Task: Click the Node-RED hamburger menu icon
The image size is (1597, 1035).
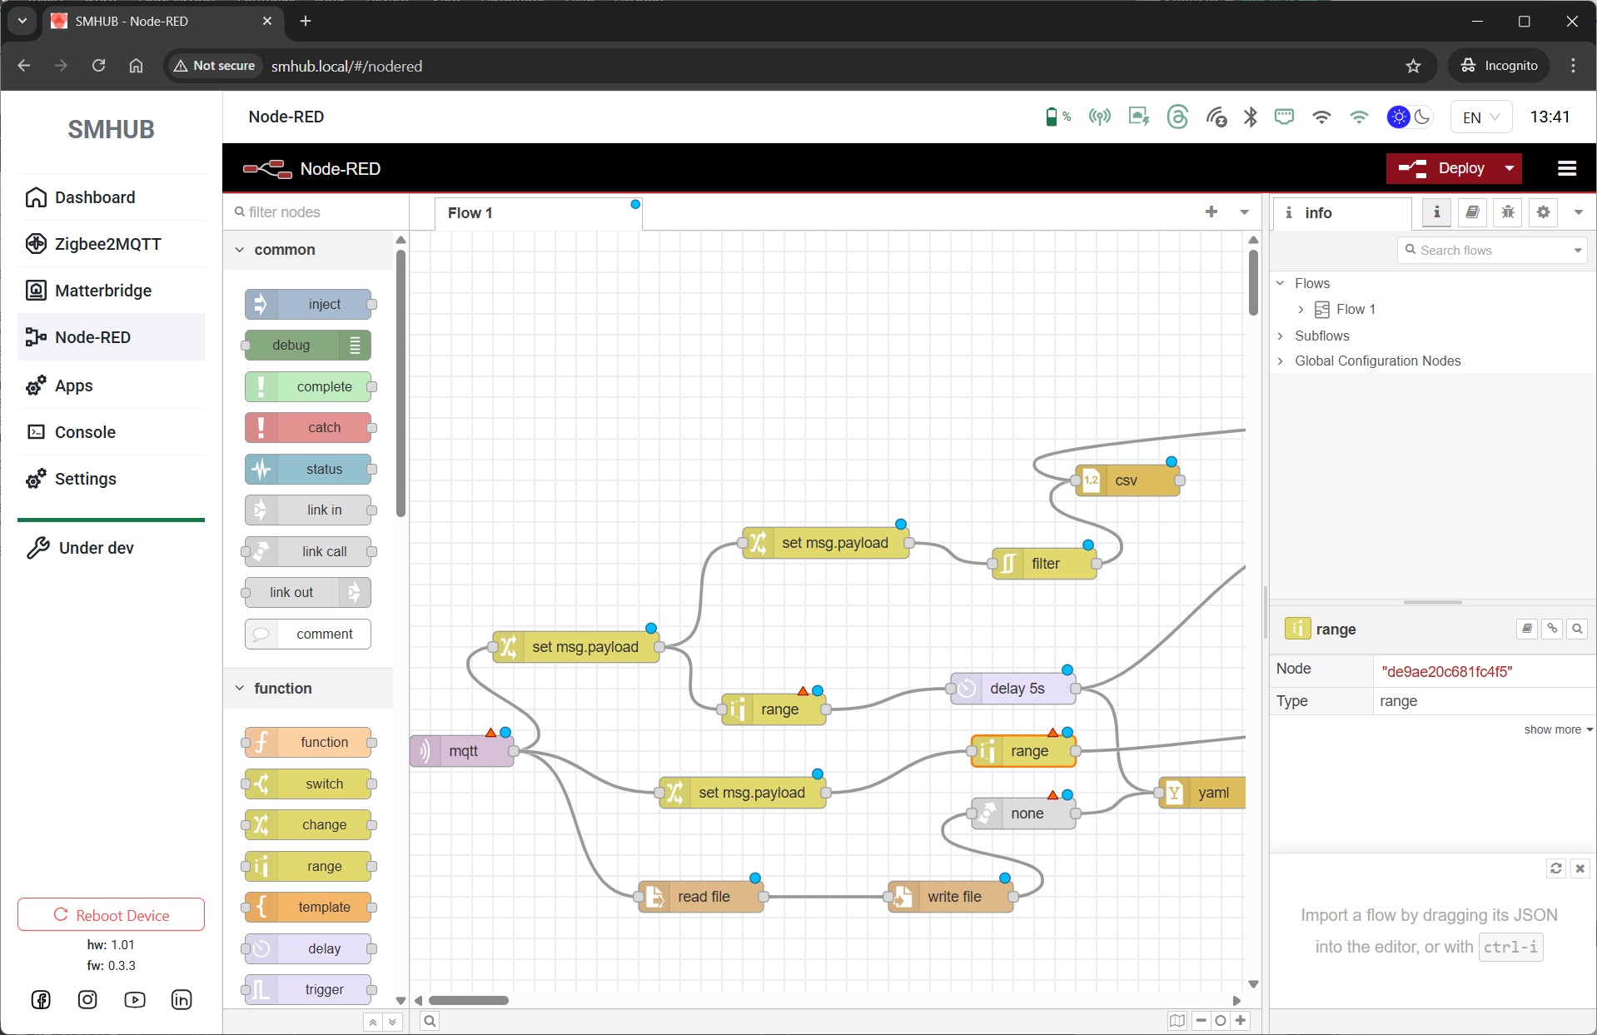Action: pos(1566,169)
